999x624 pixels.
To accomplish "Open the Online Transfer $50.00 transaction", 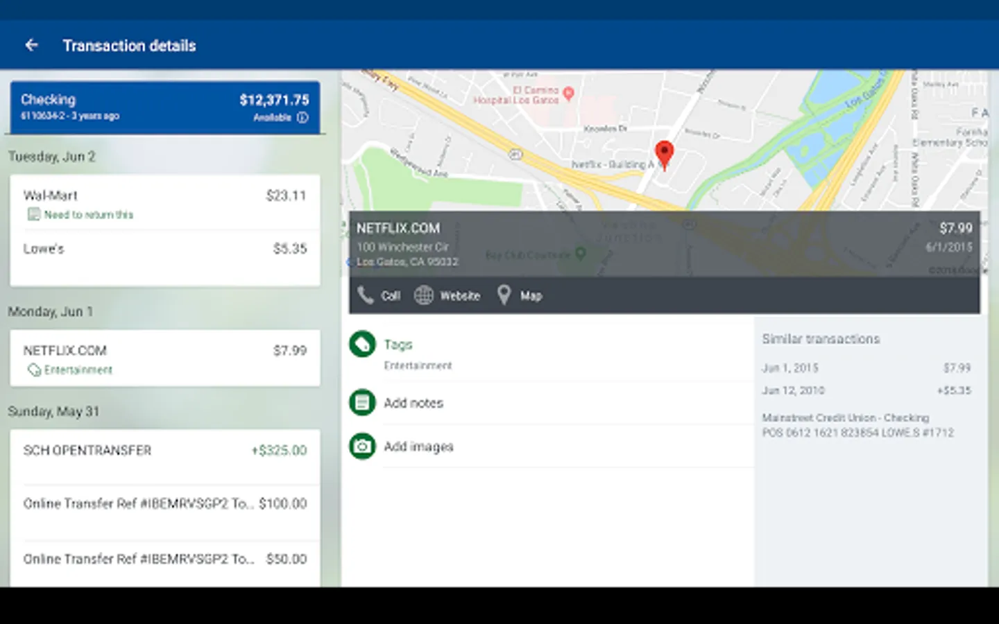I will (165, 564).
